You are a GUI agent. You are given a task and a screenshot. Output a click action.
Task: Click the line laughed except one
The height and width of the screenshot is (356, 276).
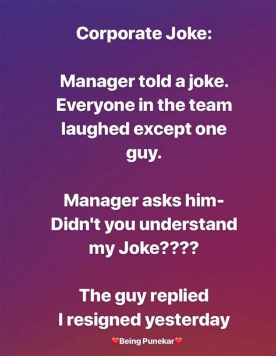click(x=144, y=129)
